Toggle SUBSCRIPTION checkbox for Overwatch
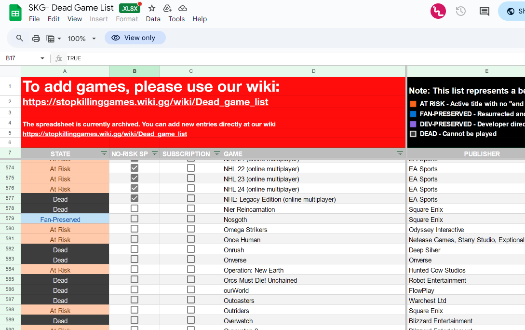525x330 pixels. 191,320
